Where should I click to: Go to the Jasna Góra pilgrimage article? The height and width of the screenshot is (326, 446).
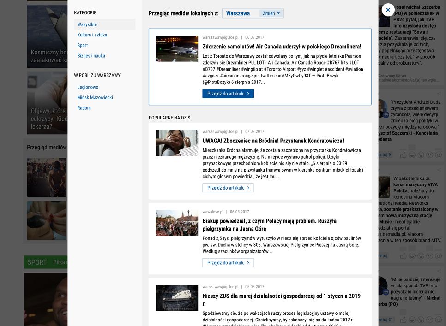tap(228, 263)
